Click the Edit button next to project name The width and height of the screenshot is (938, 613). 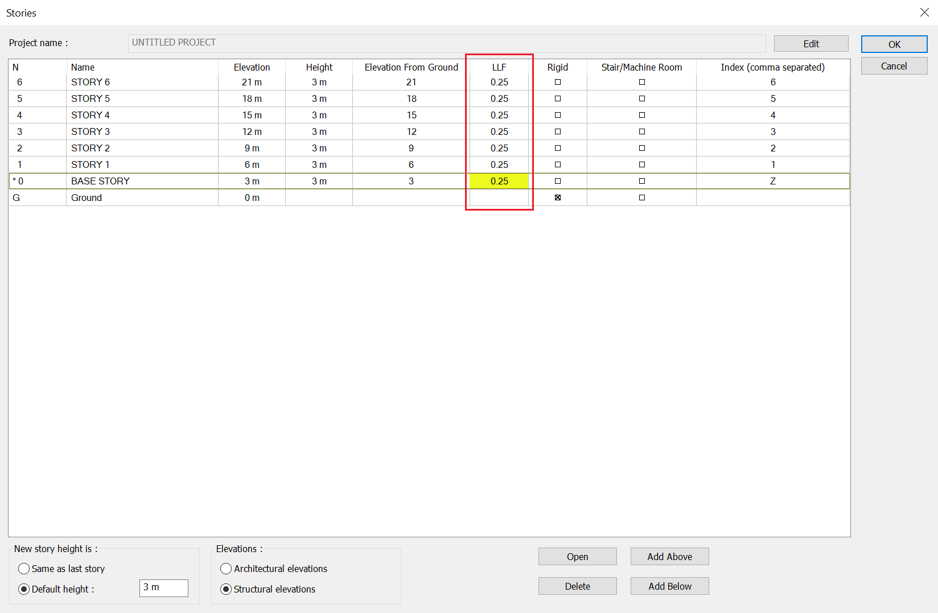[811, 43]
